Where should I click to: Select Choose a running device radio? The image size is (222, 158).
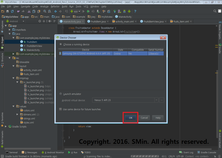61,44
